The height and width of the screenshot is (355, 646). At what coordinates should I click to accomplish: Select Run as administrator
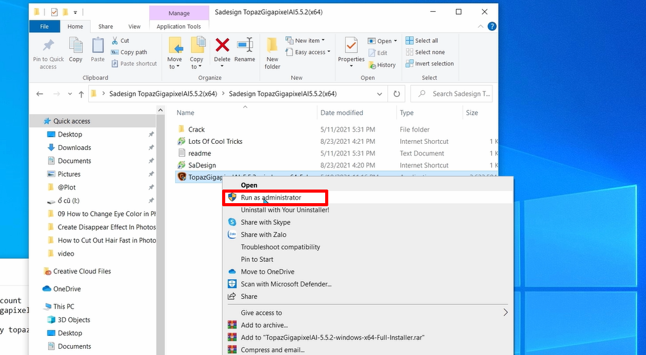[271, 198]
